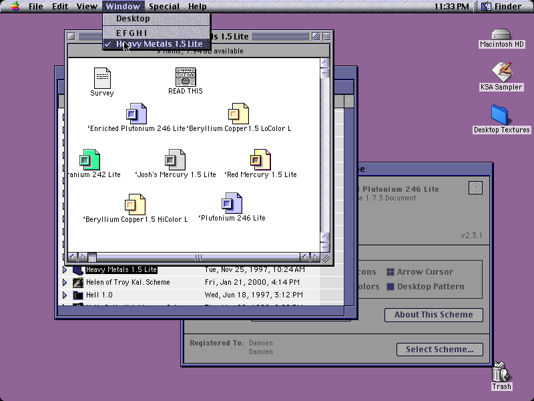Select Beryllium Copper 1.5 HiColor L icon
534x401 pixels.
135,205
